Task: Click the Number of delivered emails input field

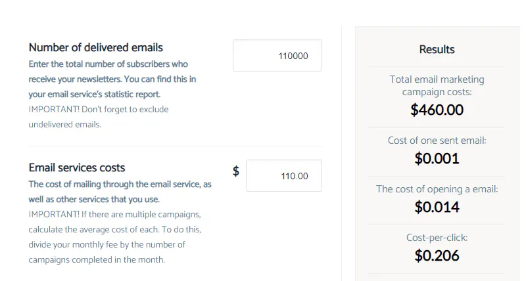Action: pyautogui.click(x=277, y=56)
